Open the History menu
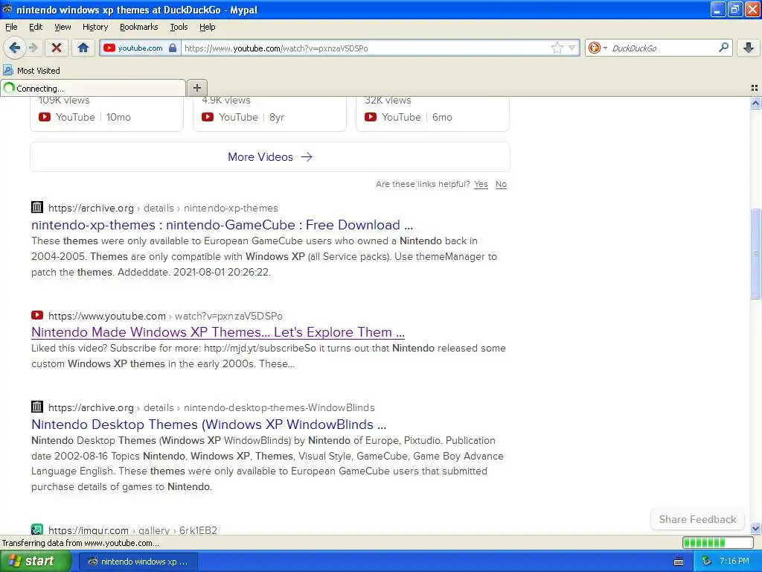This screenshot has width=762, height=572. pos(95,27)
